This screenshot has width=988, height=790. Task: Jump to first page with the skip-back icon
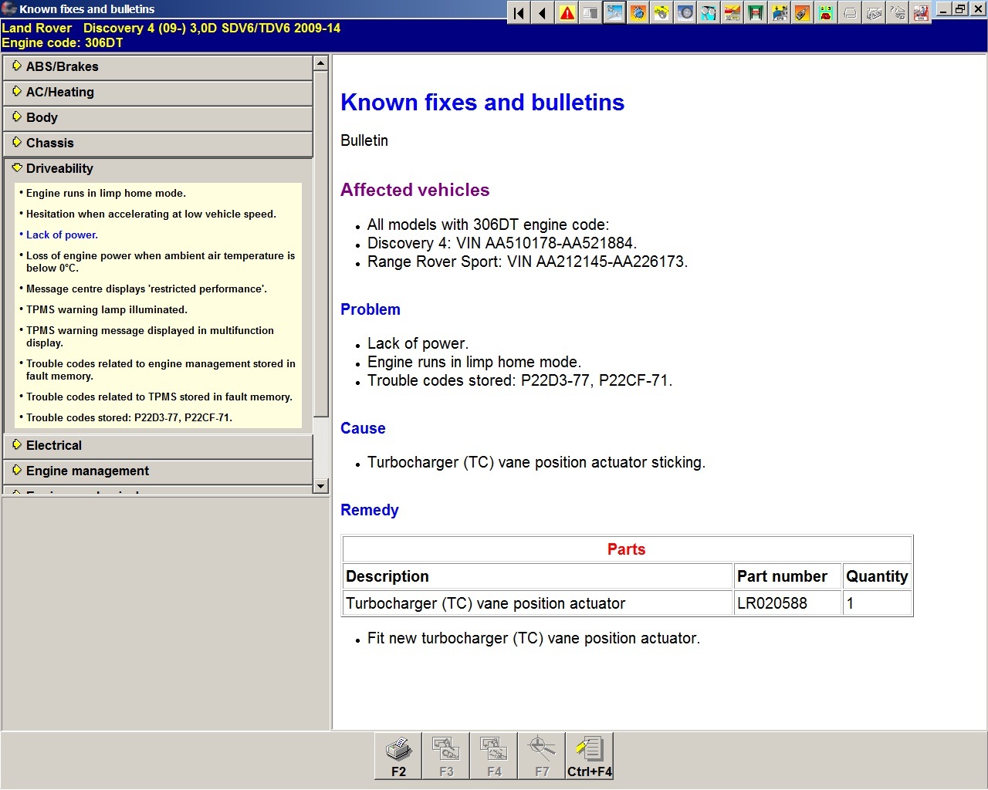pos(519,13)
